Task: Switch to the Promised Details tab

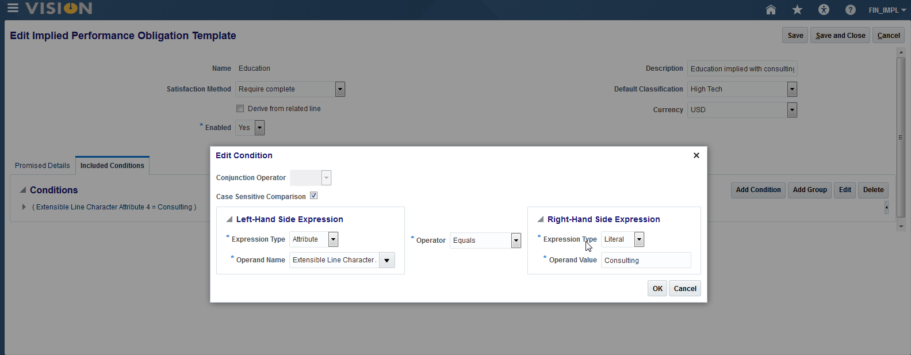Action: 42,166
